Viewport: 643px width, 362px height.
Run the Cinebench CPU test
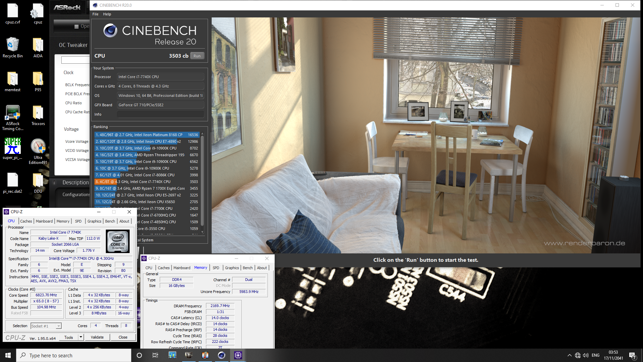(x=197, y=56)
